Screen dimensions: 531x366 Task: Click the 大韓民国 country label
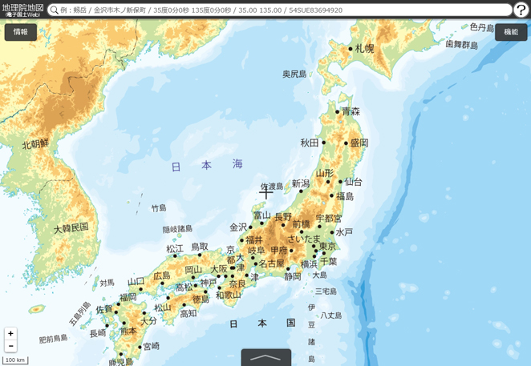pyautogui.click(x=71, y=228)
